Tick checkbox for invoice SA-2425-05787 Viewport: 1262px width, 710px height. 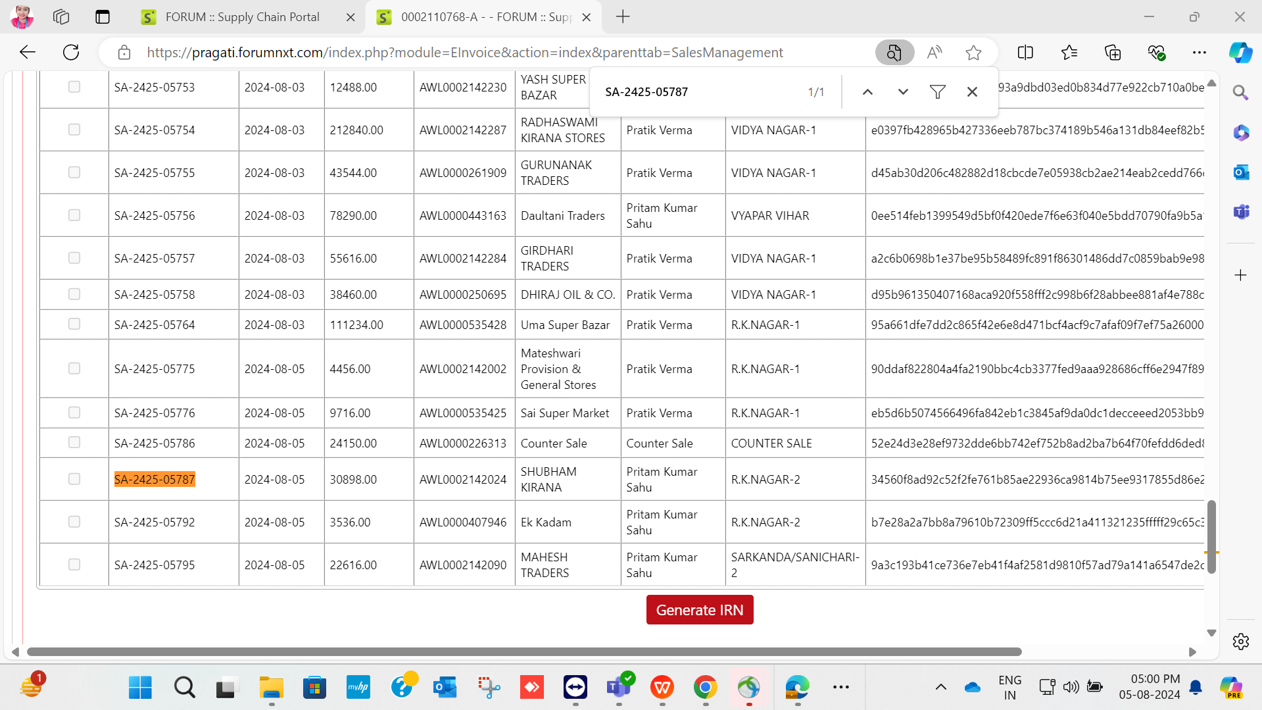(74, 479)
